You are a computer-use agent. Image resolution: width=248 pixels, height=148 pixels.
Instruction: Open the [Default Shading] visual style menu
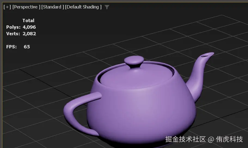83,7
